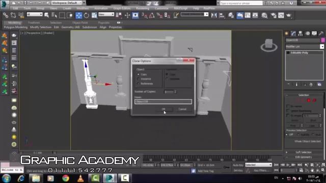Activate the Select and Move tool
This screenshot has width=326, height=183.
[x=79, y=15]
